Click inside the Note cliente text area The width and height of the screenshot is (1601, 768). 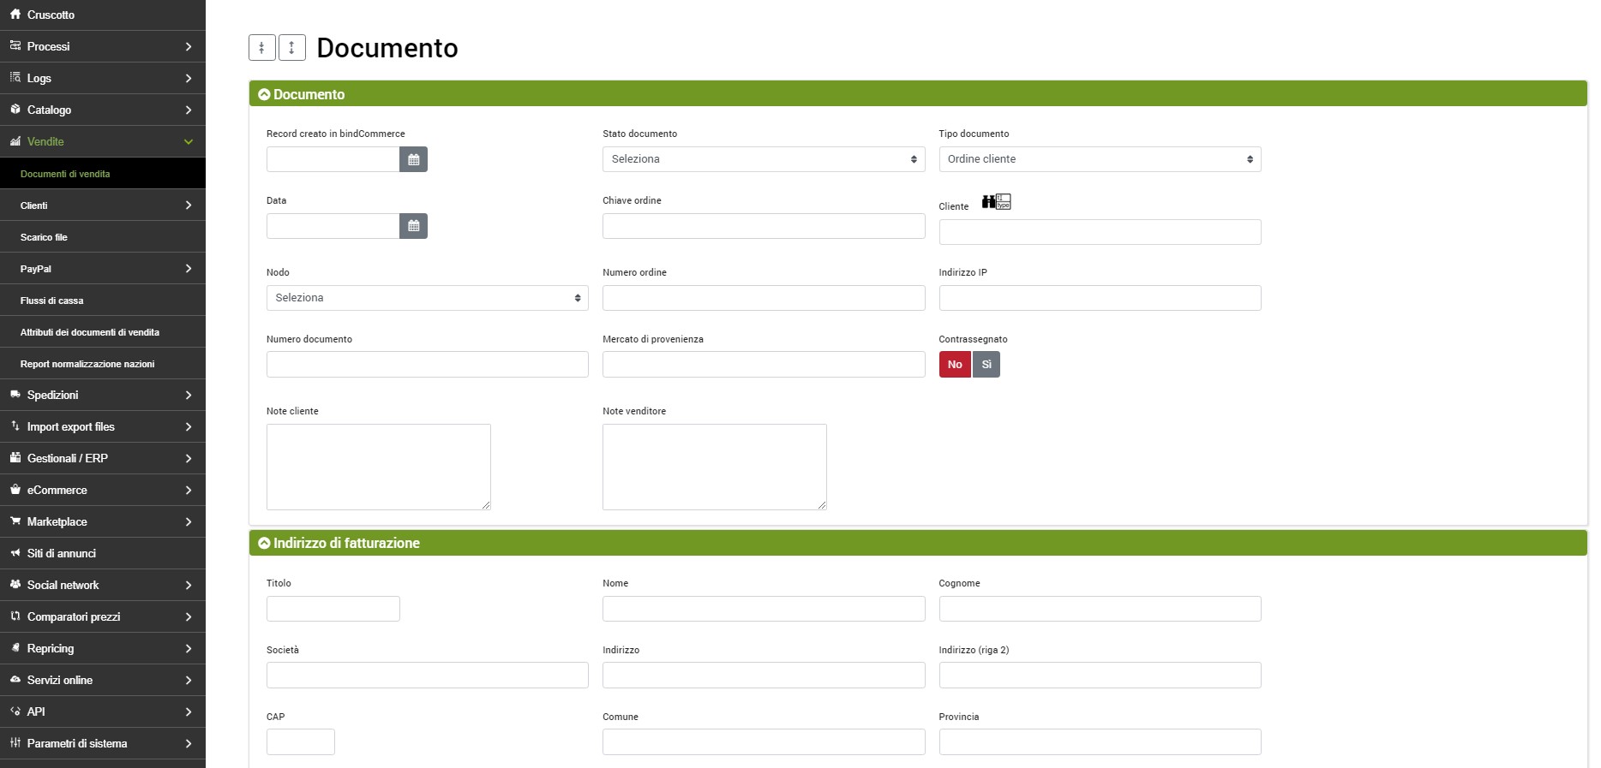point(378,467)
